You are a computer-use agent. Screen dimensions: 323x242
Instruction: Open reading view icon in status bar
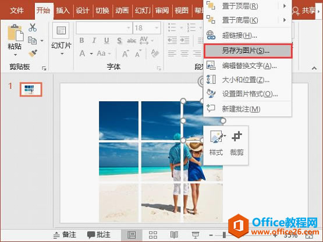tap(174, 235)
